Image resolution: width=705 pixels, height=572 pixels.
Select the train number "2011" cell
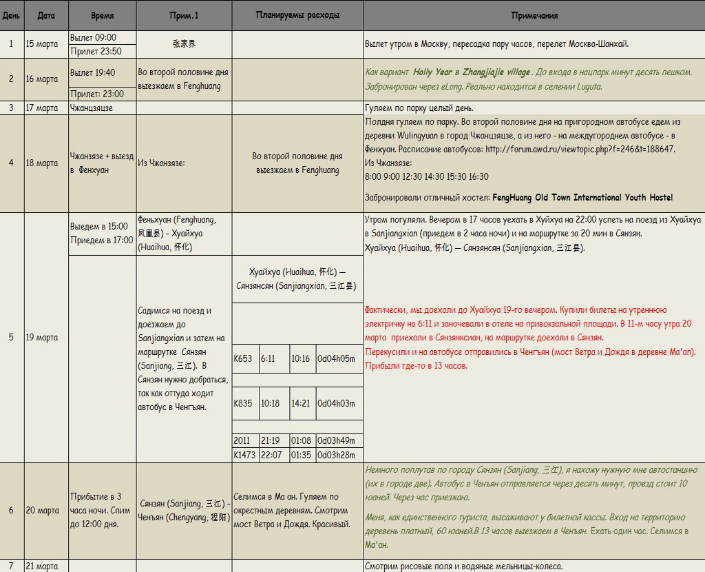tap(246, 441)
